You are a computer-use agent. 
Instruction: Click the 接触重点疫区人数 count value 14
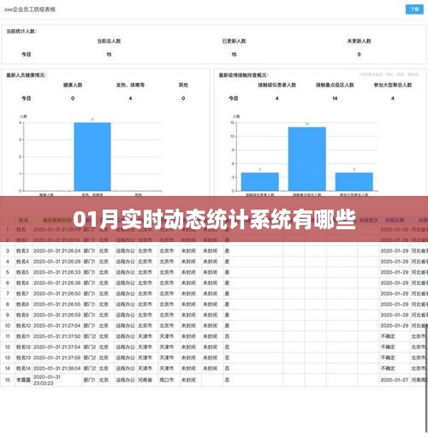335,98
